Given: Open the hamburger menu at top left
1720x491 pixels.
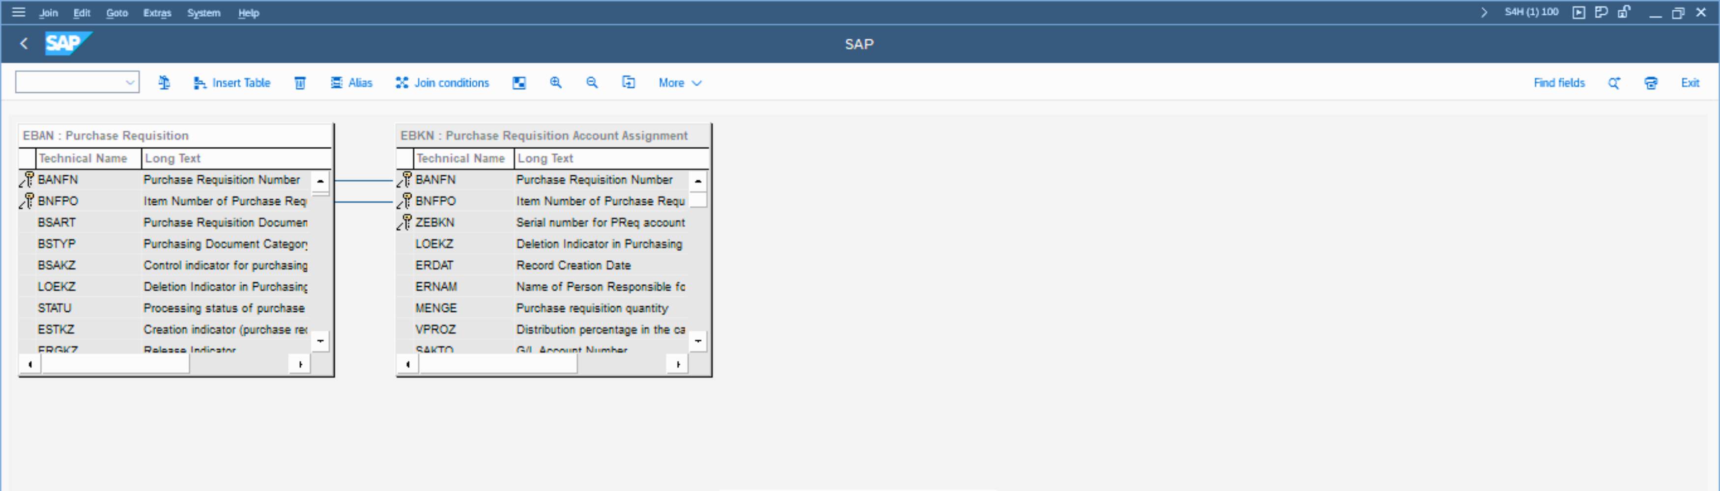Looking at the screenshot, I should (x=19, y=12).
